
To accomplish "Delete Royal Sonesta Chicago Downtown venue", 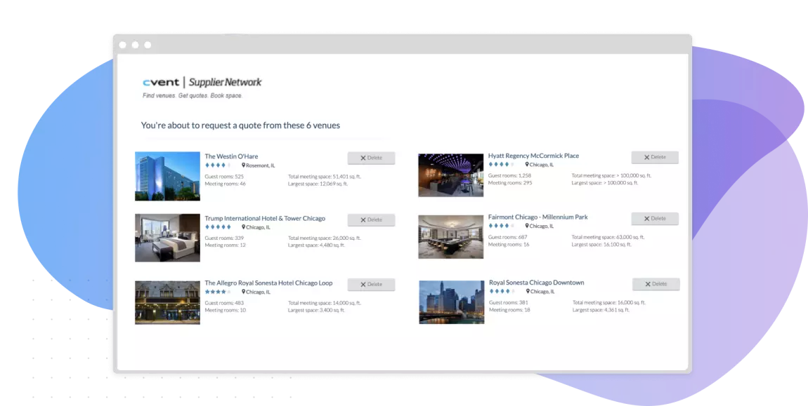I will 656,283.
